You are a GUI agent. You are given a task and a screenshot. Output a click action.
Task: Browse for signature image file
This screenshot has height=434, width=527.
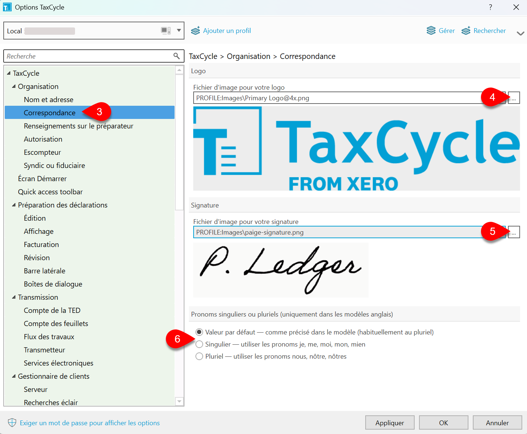coord(514,232)
